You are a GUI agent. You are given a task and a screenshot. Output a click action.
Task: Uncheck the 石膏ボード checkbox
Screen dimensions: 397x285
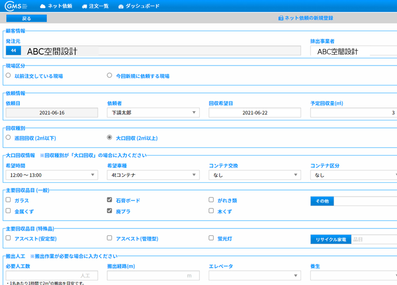coord(109,200)
